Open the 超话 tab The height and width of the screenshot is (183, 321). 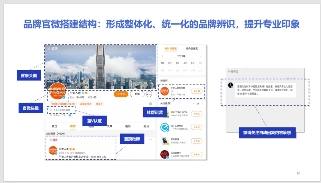coord(146,126)
